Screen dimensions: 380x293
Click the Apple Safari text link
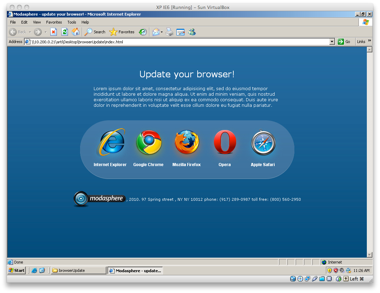263,165
